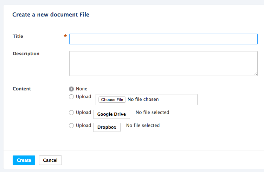Click "No file selected" next to Dropbox
The width and height of the screenshot is (264, 172).
[143, 125]
